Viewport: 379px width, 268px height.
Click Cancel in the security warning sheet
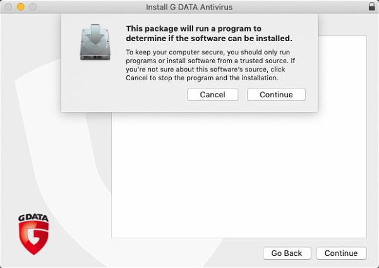[x=212, y=95]
